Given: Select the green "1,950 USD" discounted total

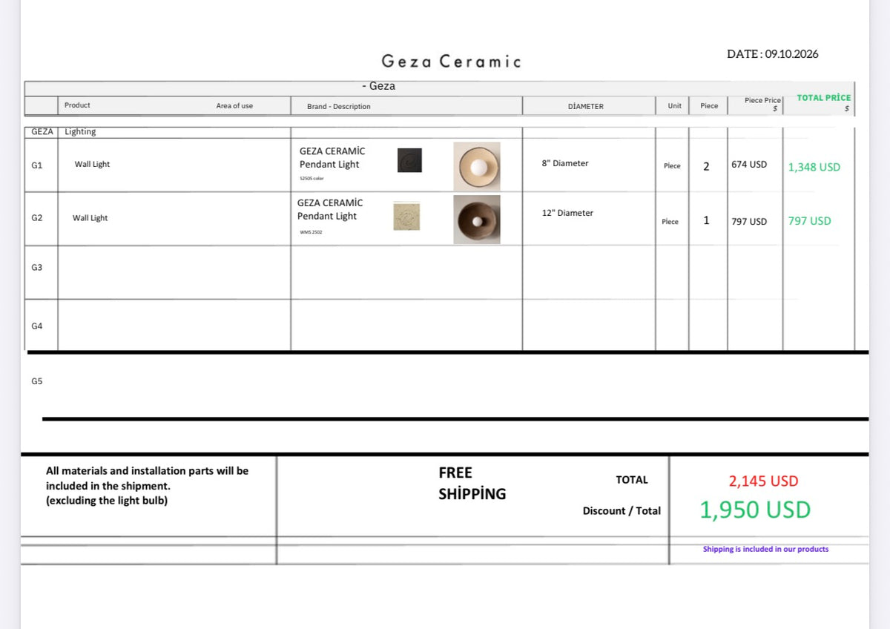Looking at the screenshot, I should tap(755, 510).
